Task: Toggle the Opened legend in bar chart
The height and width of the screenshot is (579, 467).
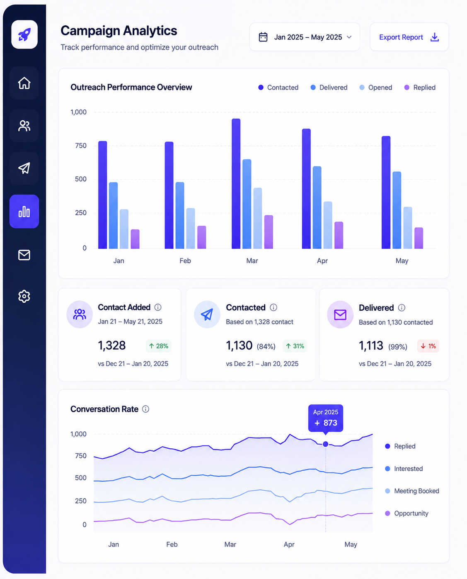Action: tap(375, 88)
